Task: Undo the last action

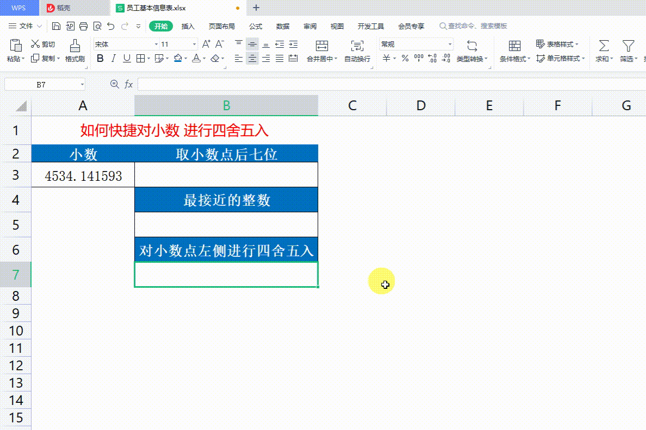Action: point(111,27)
